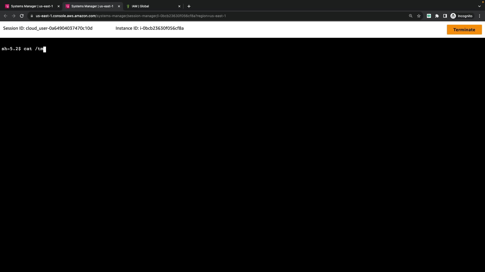Image resolution: width=485 pixels, height=272 pixels.
Task: Bookmark this page with the star icon
Action: (x=419, y=16)
